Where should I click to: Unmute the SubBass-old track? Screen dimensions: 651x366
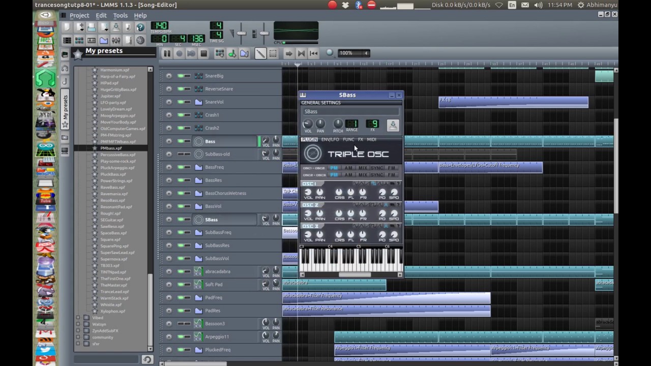coord(181,154)
